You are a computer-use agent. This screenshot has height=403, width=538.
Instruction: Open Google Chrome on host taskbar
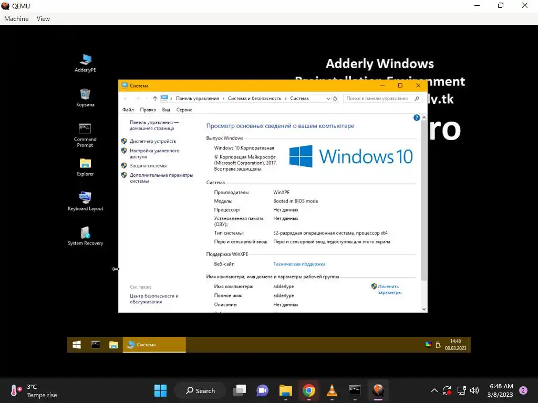pos(309,390)
